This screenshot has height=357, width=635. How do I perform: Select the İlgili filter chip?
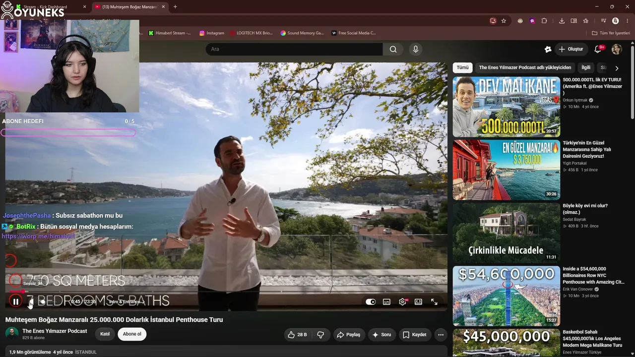[586, 67]
